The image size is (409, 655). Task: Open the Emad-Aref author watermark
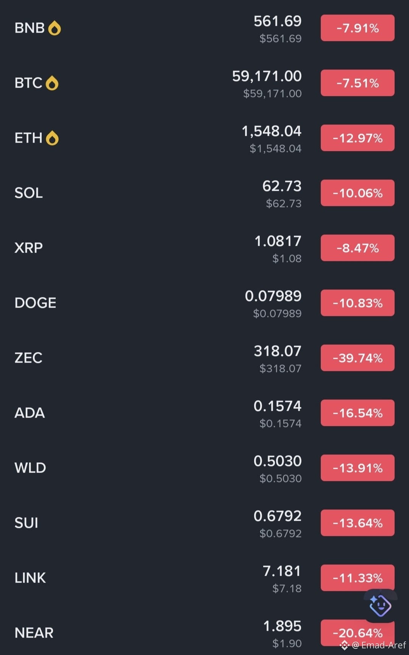(x=379, y=645)
